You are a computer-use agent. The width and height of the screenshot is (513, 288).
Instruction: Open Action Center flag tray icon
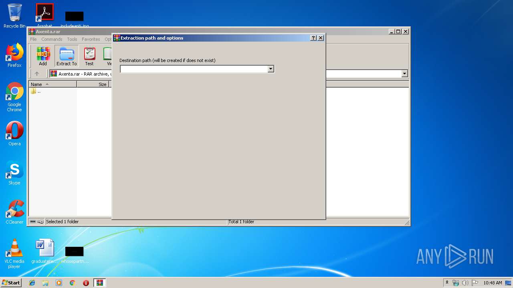pos(475,283)
